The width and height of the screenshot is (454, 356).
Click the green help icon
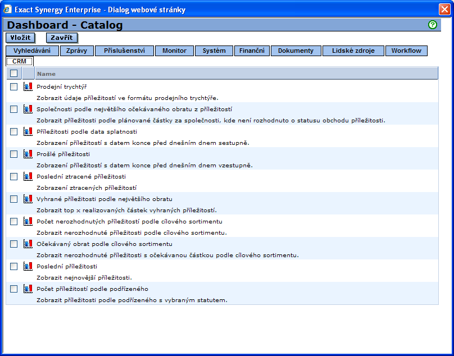coord(432,25)
